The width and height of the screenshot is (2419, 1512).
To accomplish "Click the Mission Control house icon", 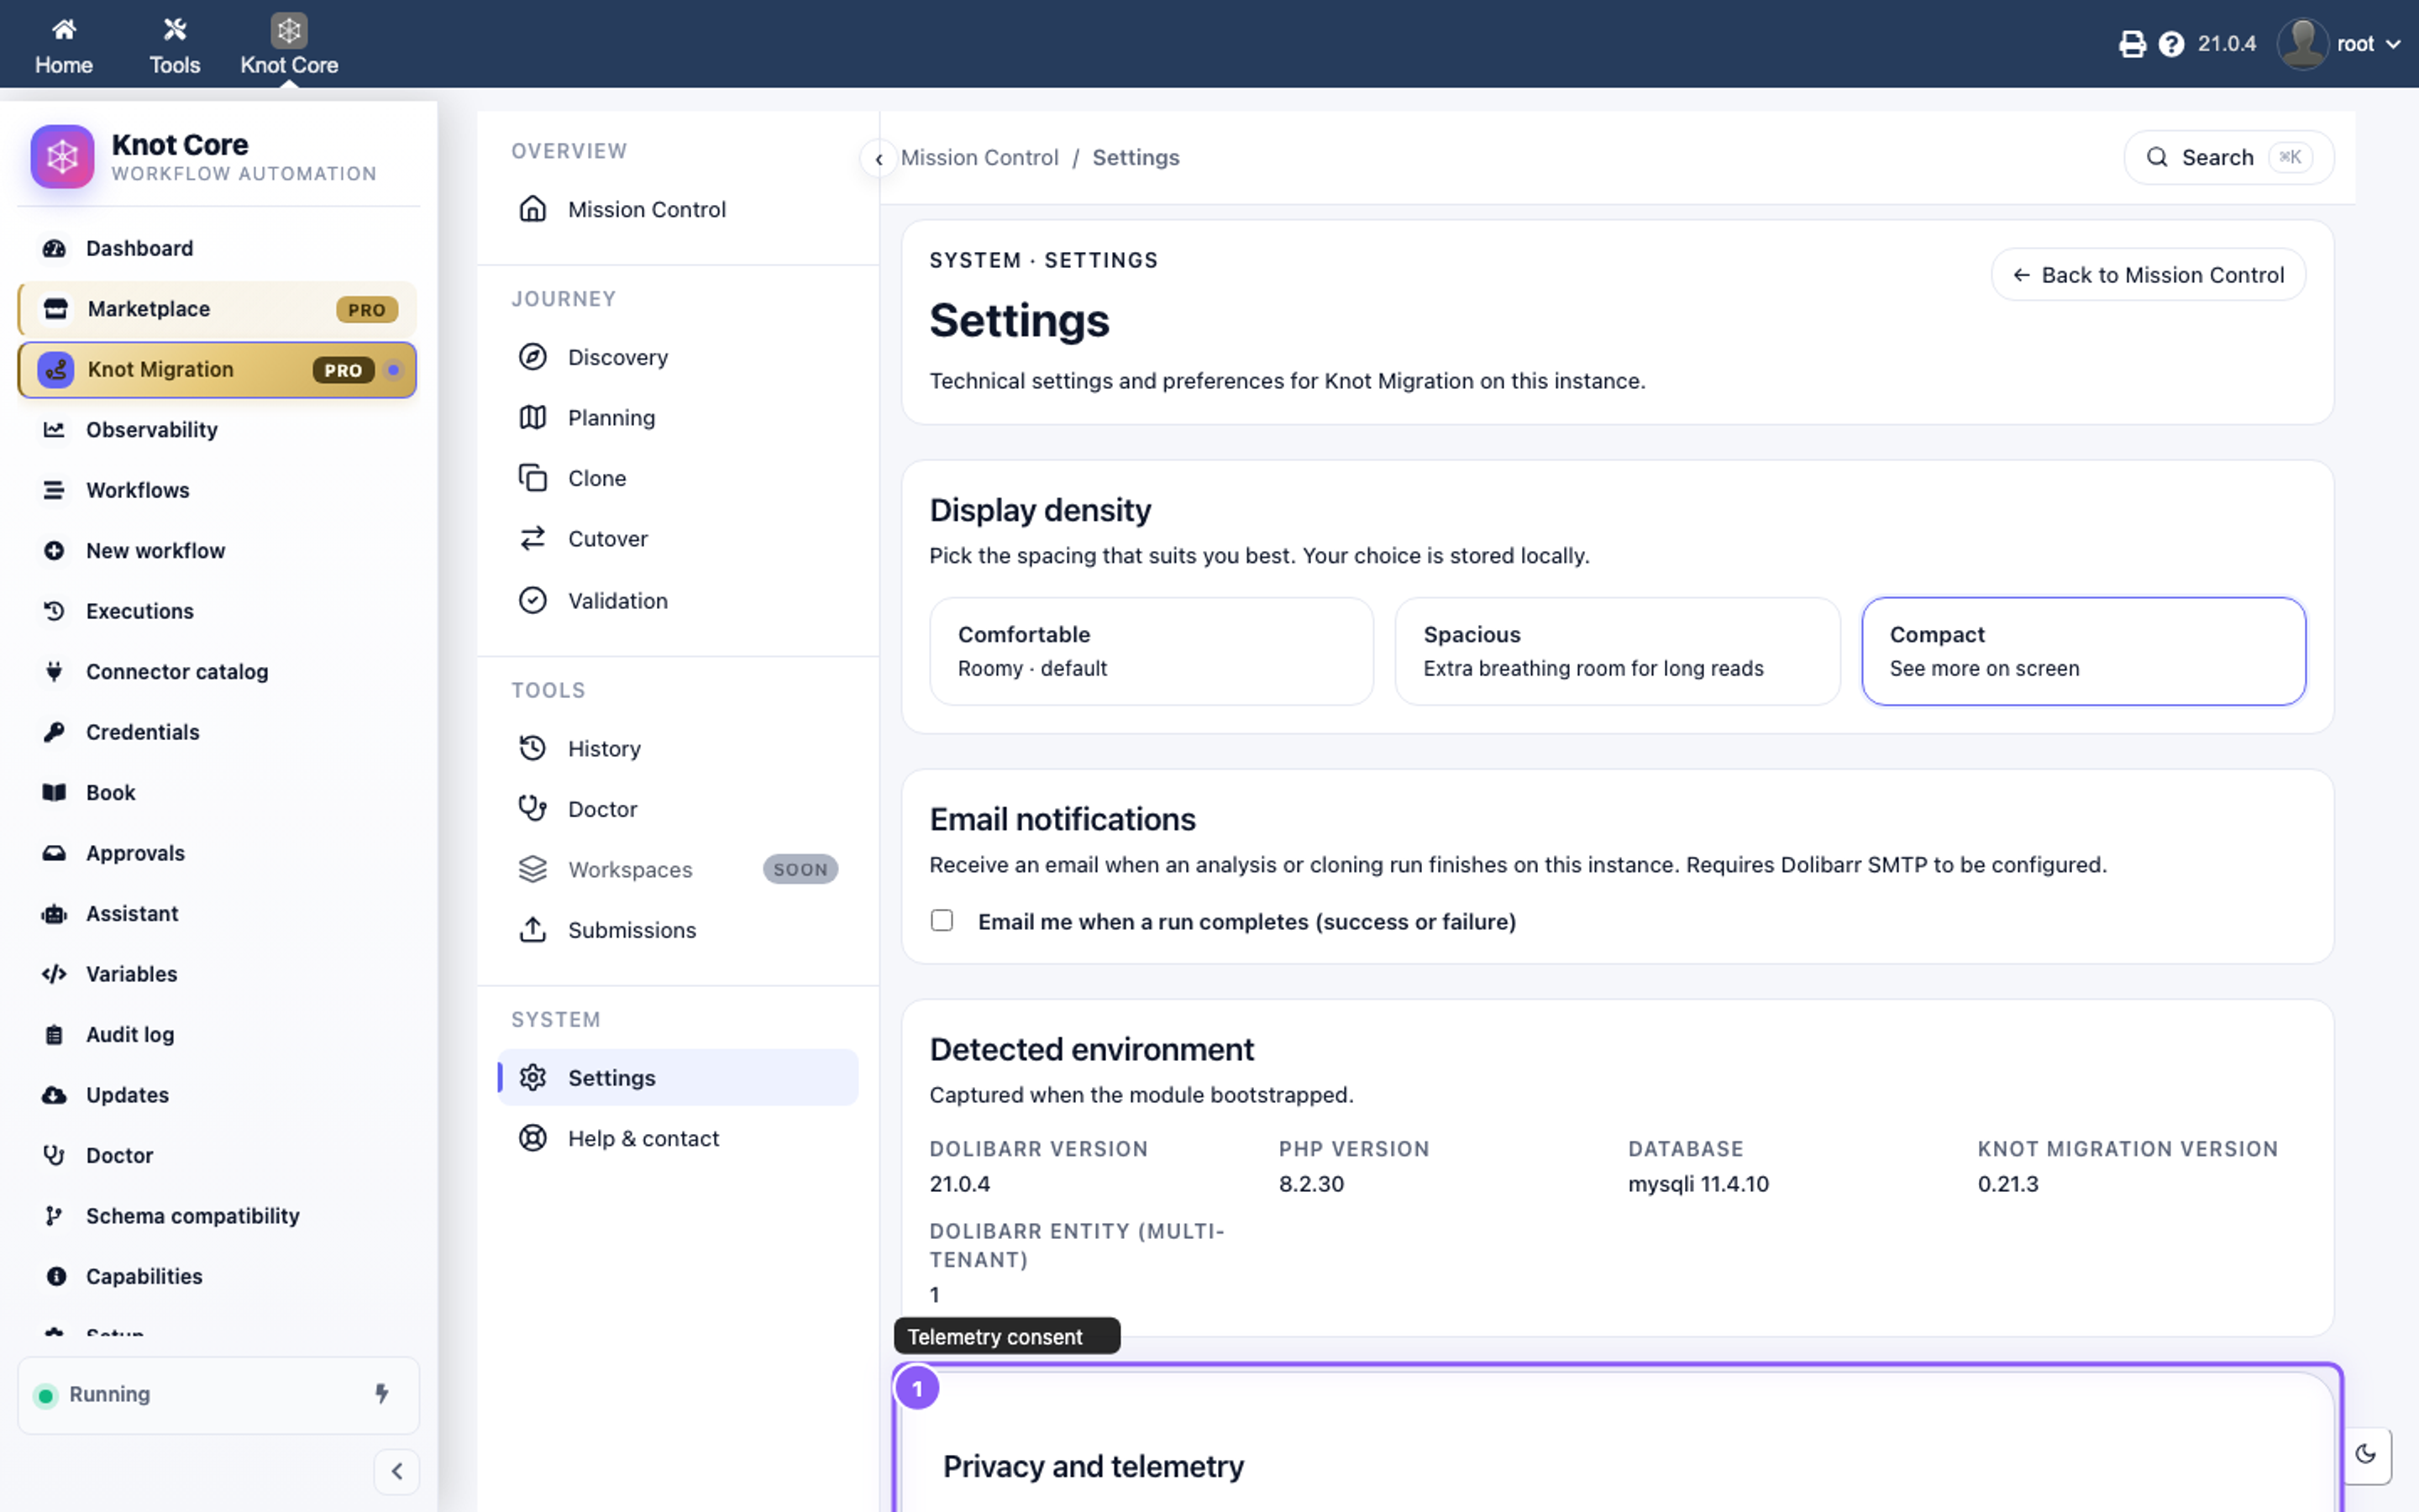I will pyautogui.click(x=533, y=209).
